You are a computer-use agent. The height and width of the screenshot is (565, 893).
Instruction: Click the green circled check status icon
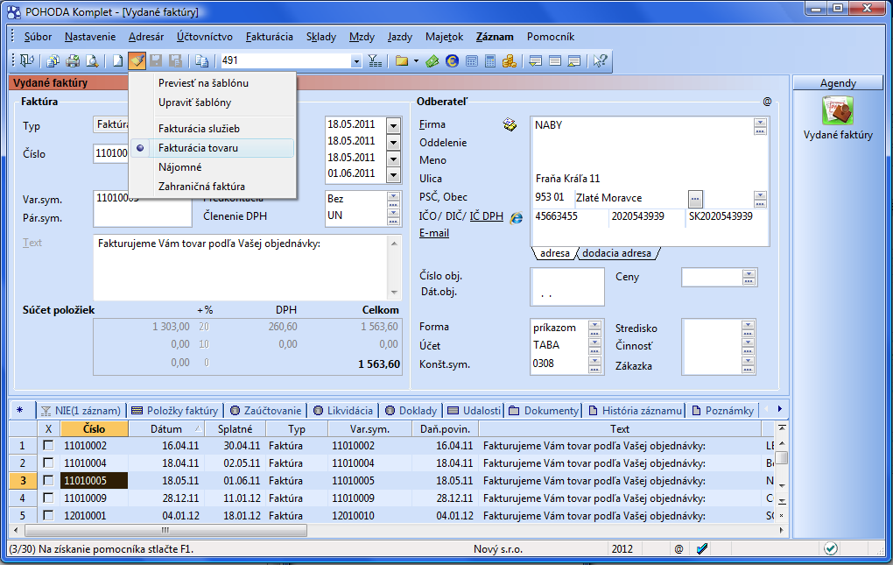tap(831, 548)
